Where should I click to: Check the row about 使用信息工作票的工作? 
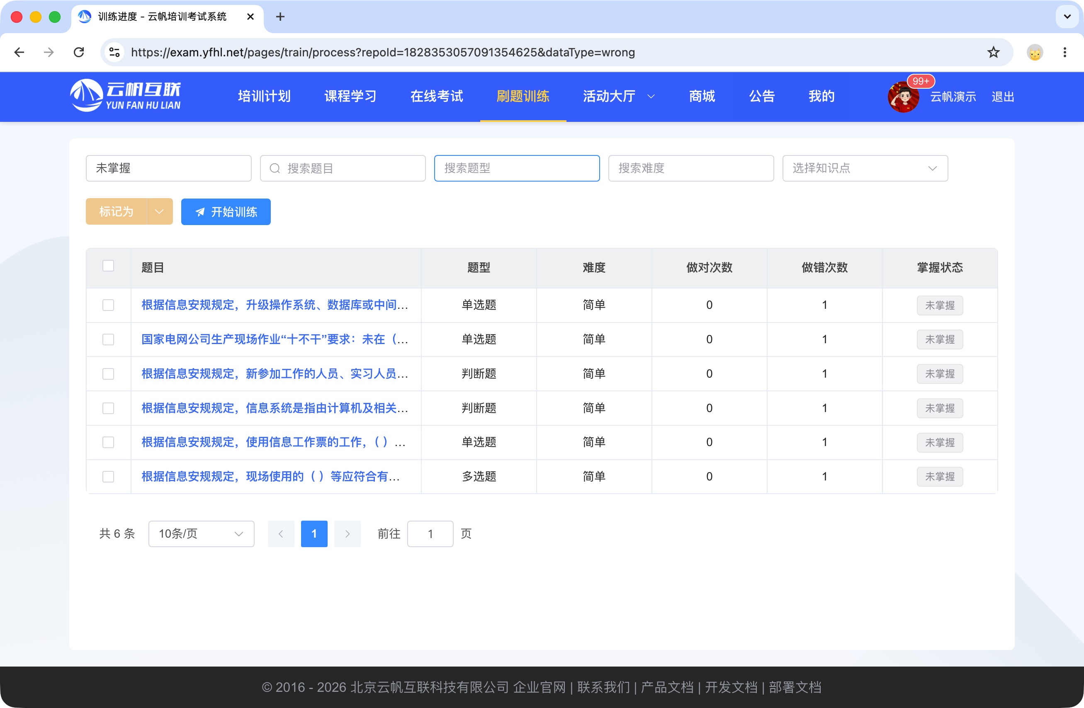click(x=108, y=443)
